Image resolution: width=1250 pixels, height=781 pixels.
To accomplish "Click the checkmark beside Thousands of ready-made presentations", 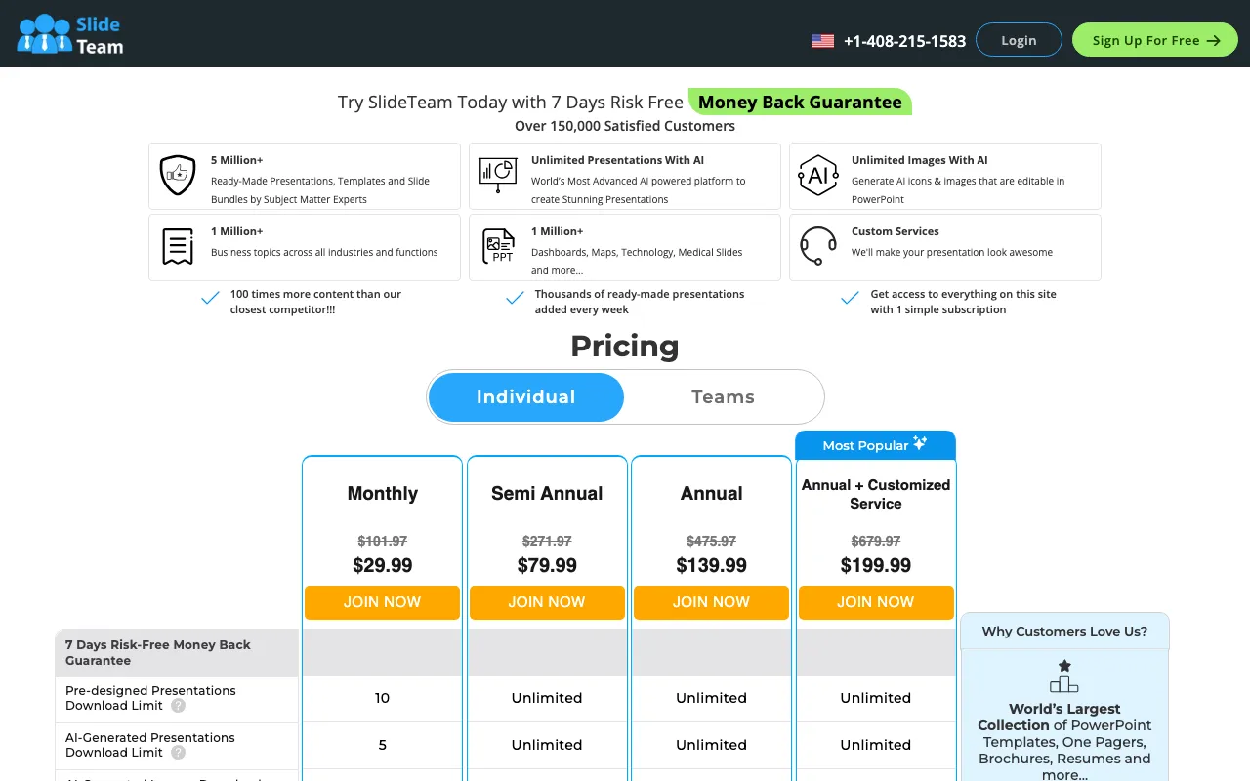I will click(x=515, y=299).
